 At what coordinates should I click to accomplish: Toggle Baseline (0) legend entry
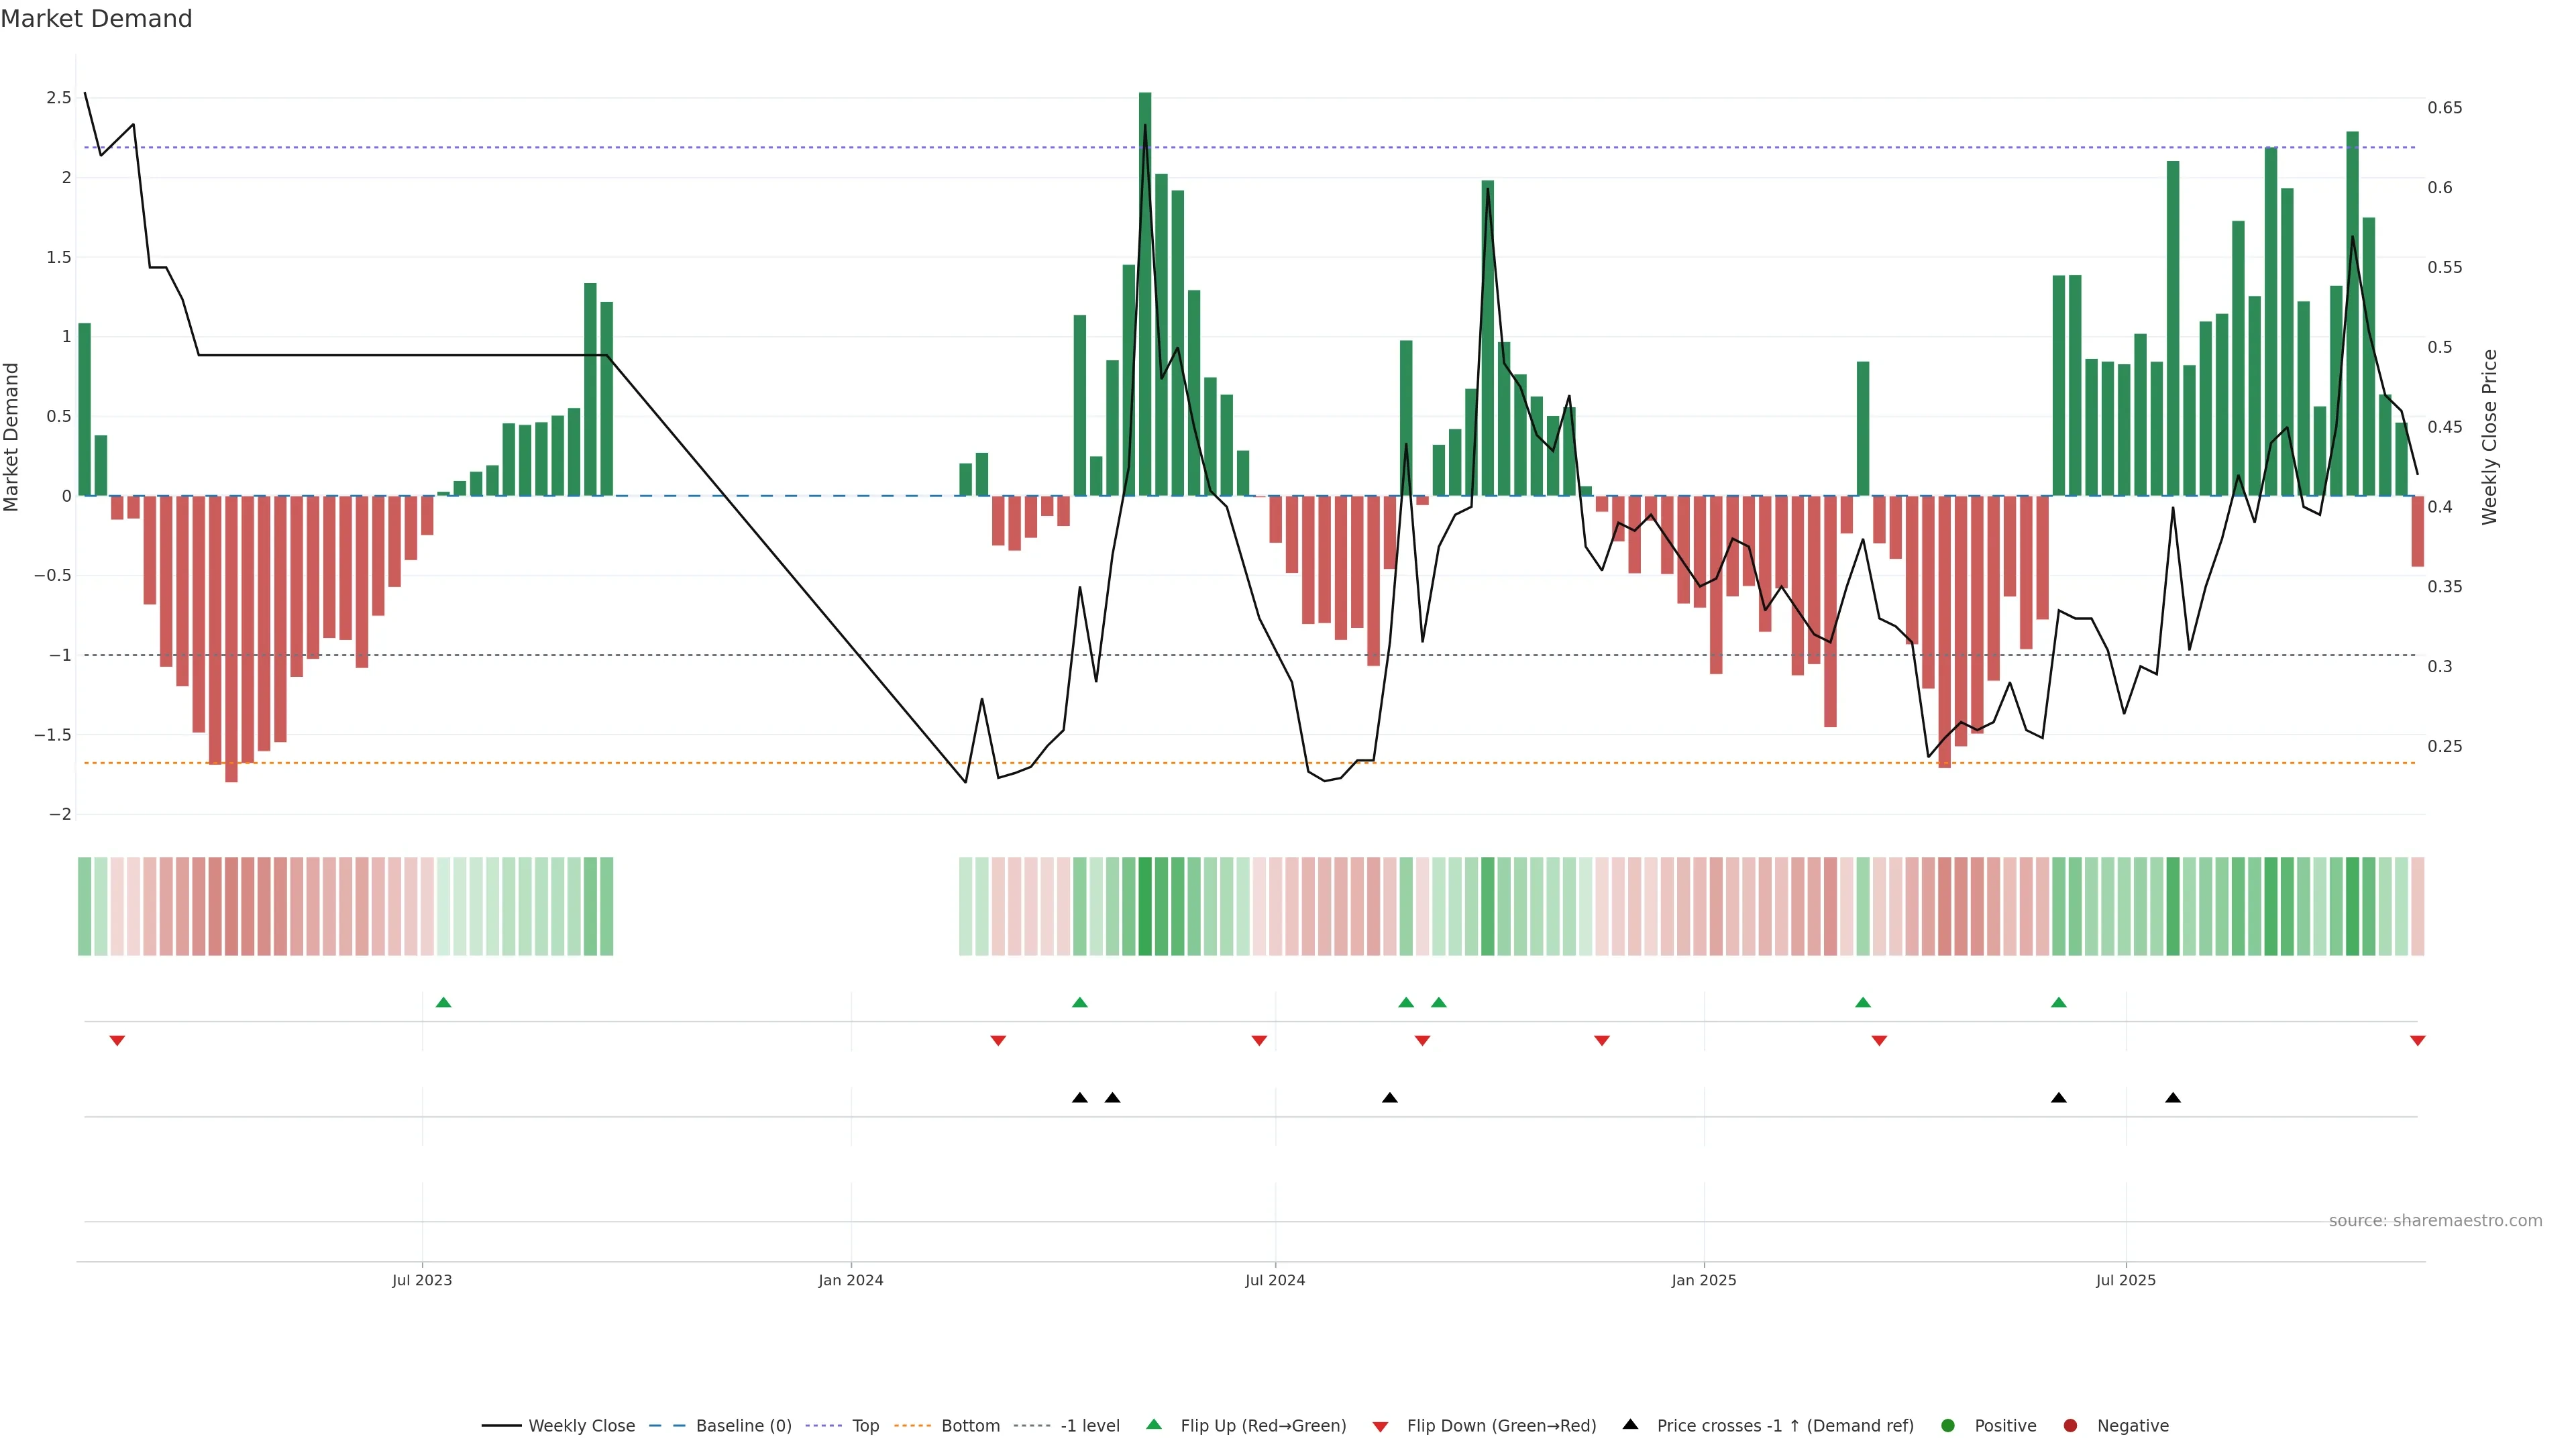(743, 1425)
